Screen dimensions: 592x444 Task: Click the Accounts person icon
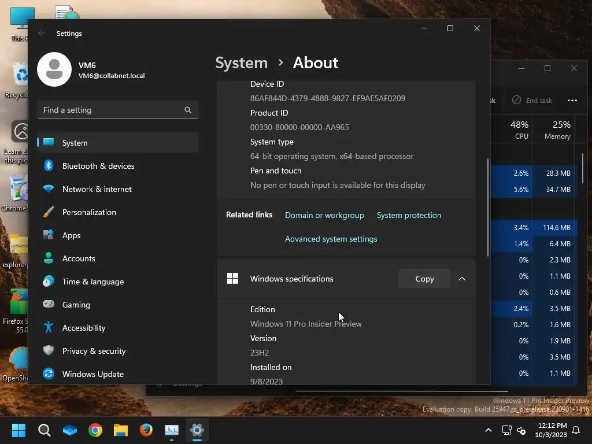[49, 258]
